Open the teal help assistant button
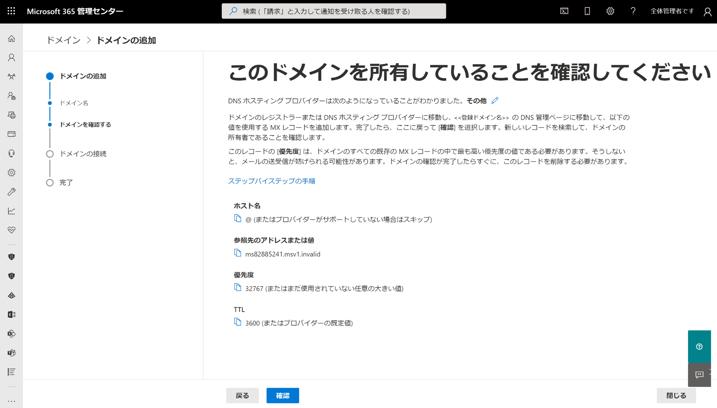Viewport: 717px width, 408px height. coord(699,346)
